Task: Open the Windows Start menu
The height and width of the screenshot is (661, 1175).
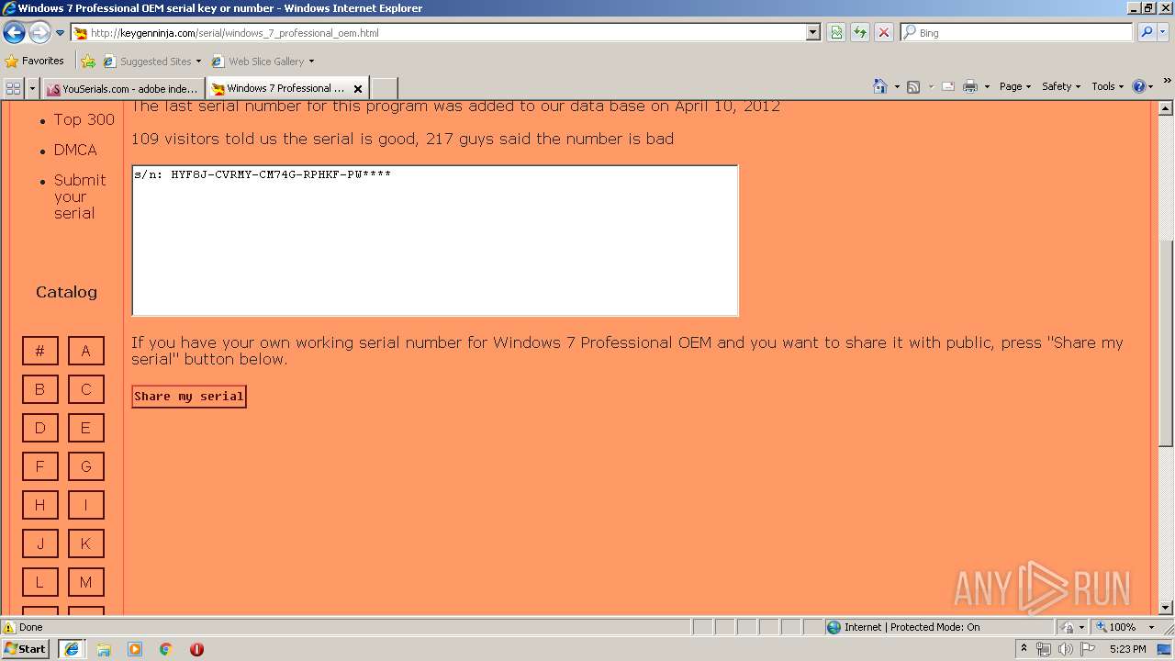Action: (x=25, y=649)
